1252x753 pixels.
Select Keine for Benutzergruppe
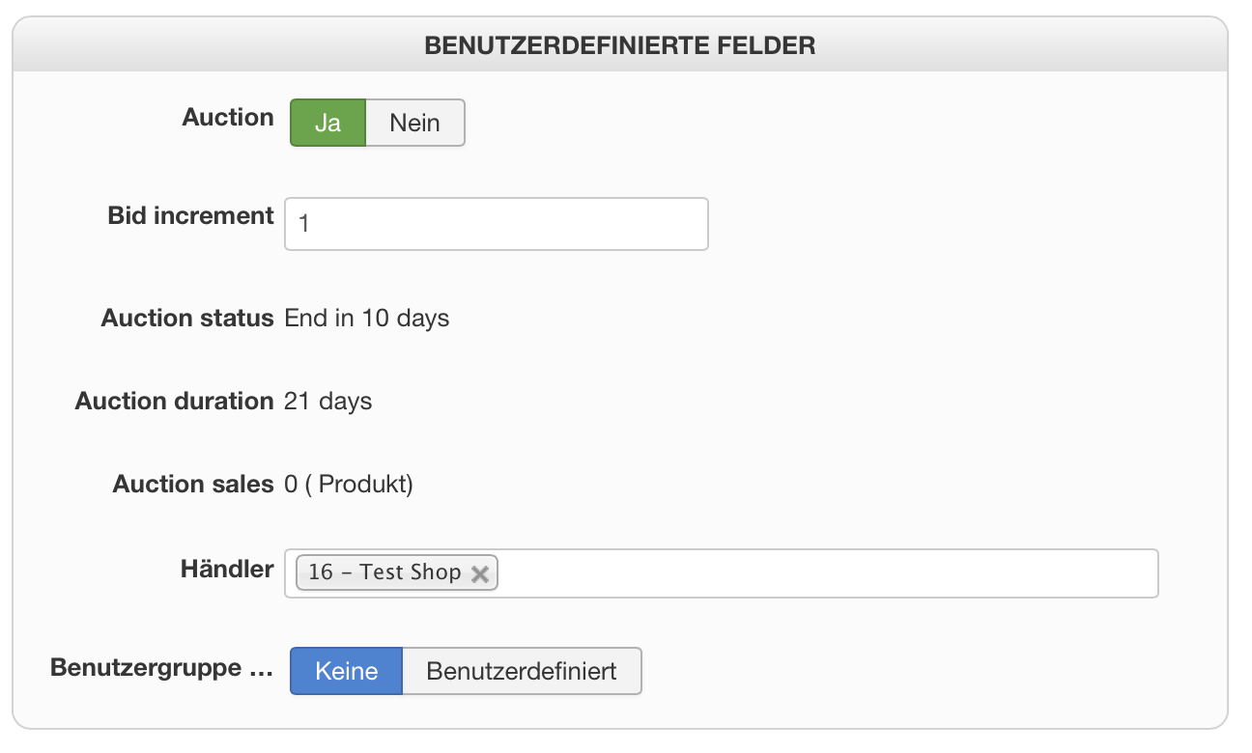[x=346, y=671]
